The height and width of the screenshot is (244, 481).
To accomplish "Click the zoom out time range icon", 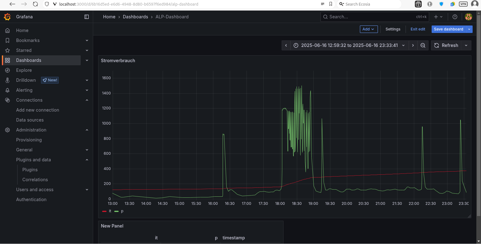I will tap(423, 45).
